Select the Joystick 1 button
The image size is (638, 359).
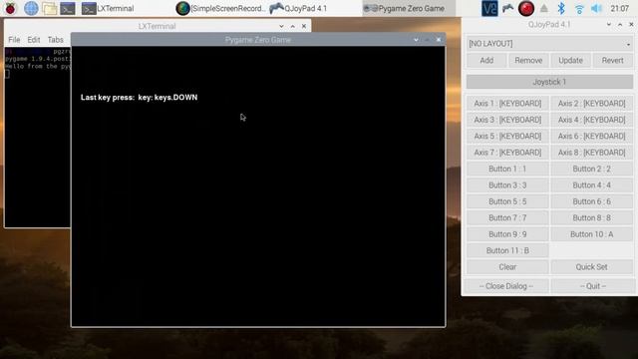pos(549,82)
